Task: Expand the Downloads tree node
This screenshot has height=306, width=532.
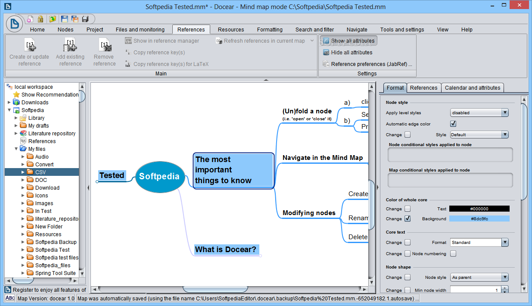Action: point(9,103)
